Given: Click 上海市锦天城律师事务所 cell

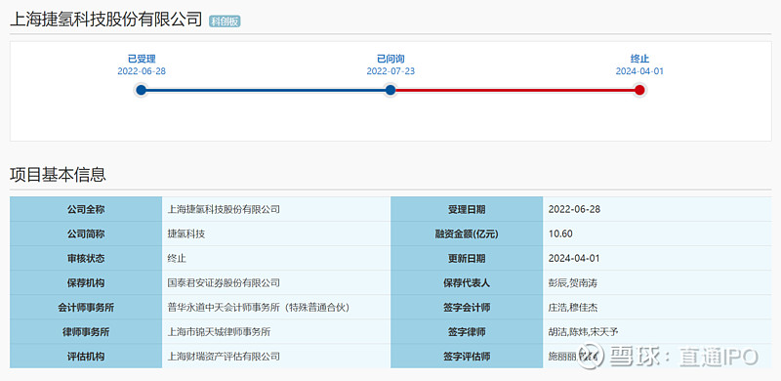Looking at the screenshot, I should pyautogui.click(x=276, y=331).
